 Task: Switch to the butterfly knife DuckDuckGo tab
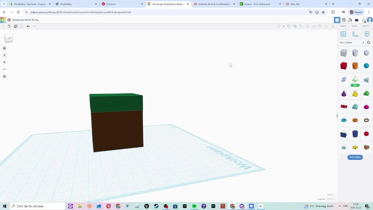(214, 4)
